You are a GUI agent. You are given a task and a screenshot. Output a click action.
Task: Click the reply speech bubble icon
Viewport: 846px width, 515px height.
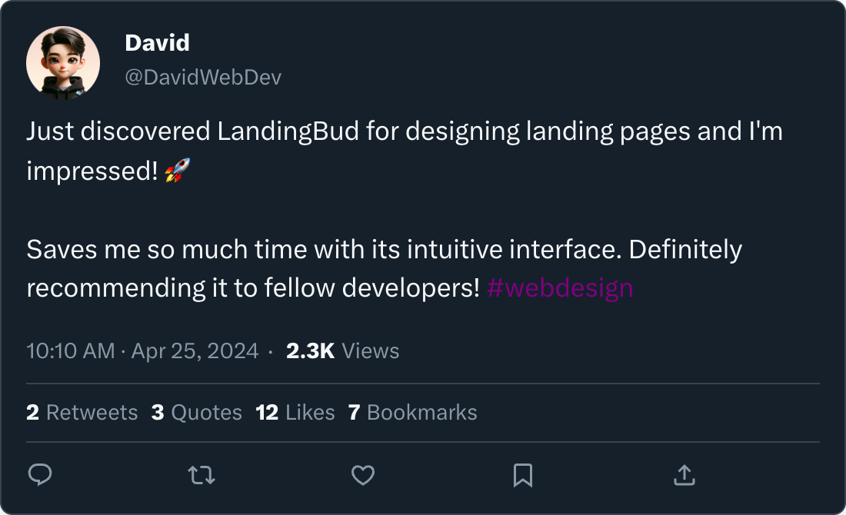point(40,476)
